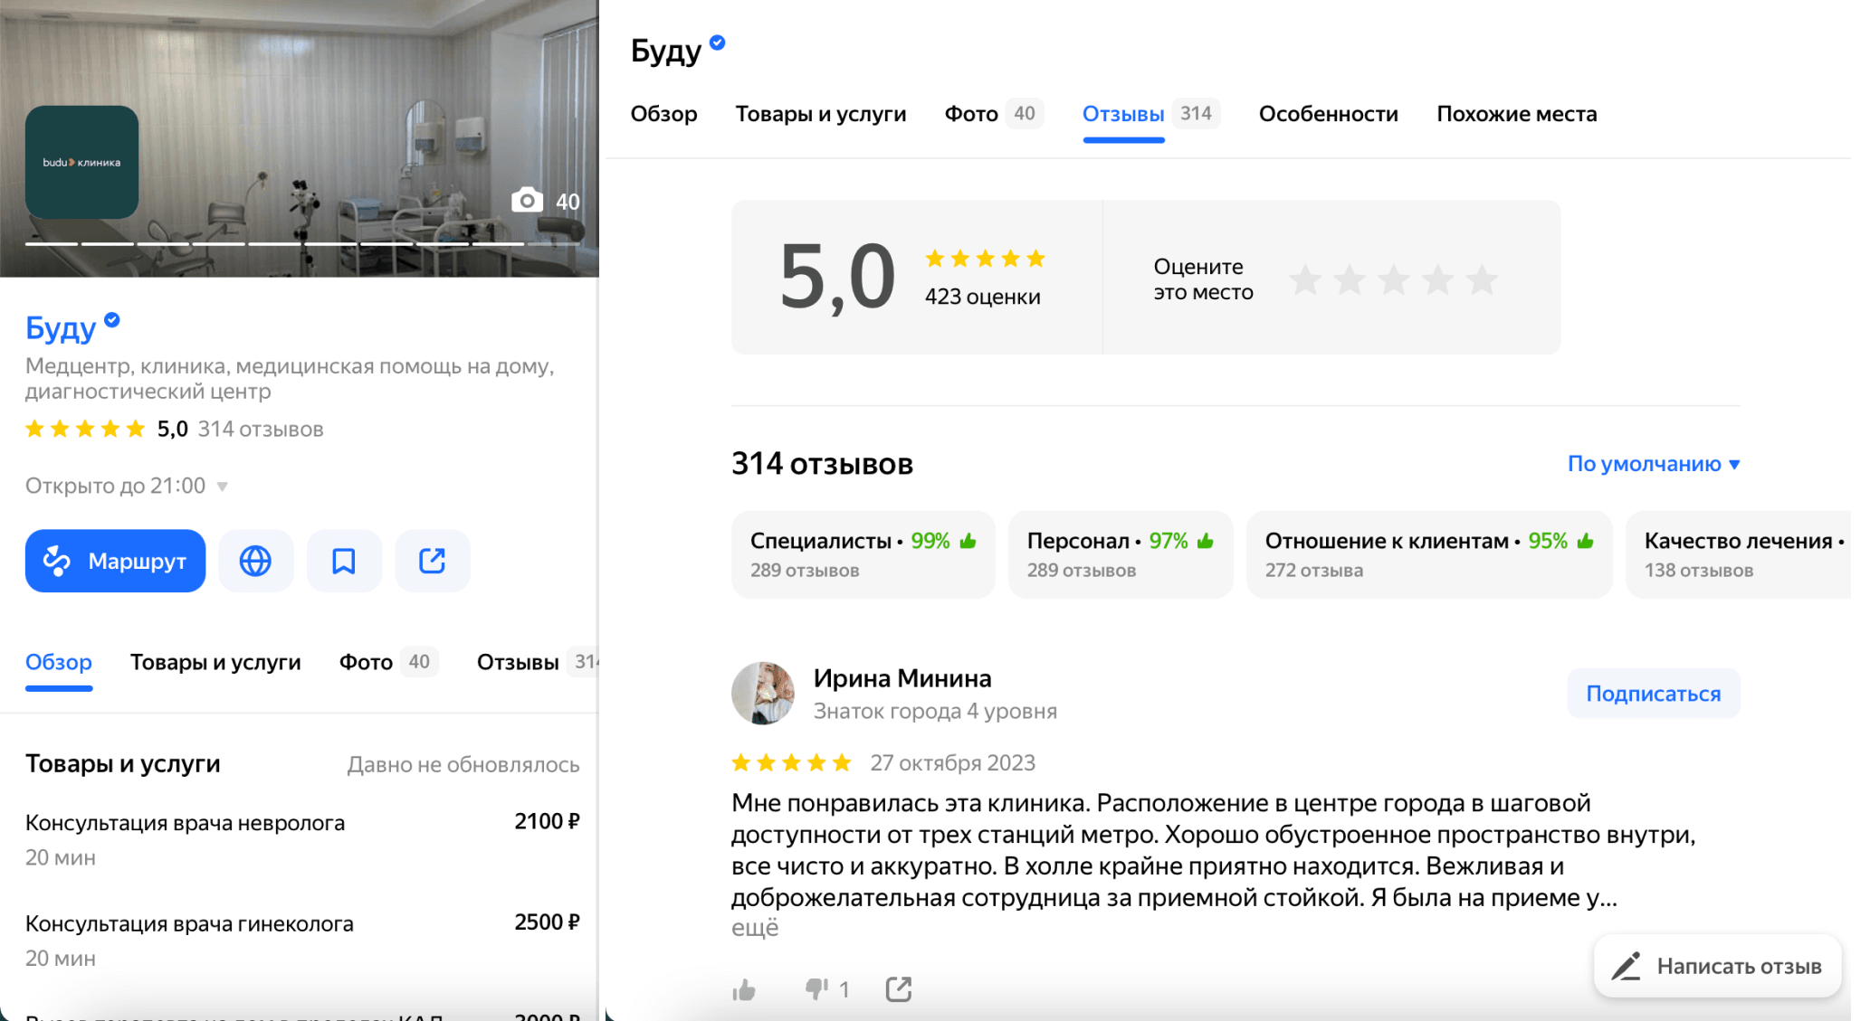The width and height of the screenshot is (1870, 1021).
Task: Subscribe to reviewer with Подписаться
Action: click(x=1654, y=694)
